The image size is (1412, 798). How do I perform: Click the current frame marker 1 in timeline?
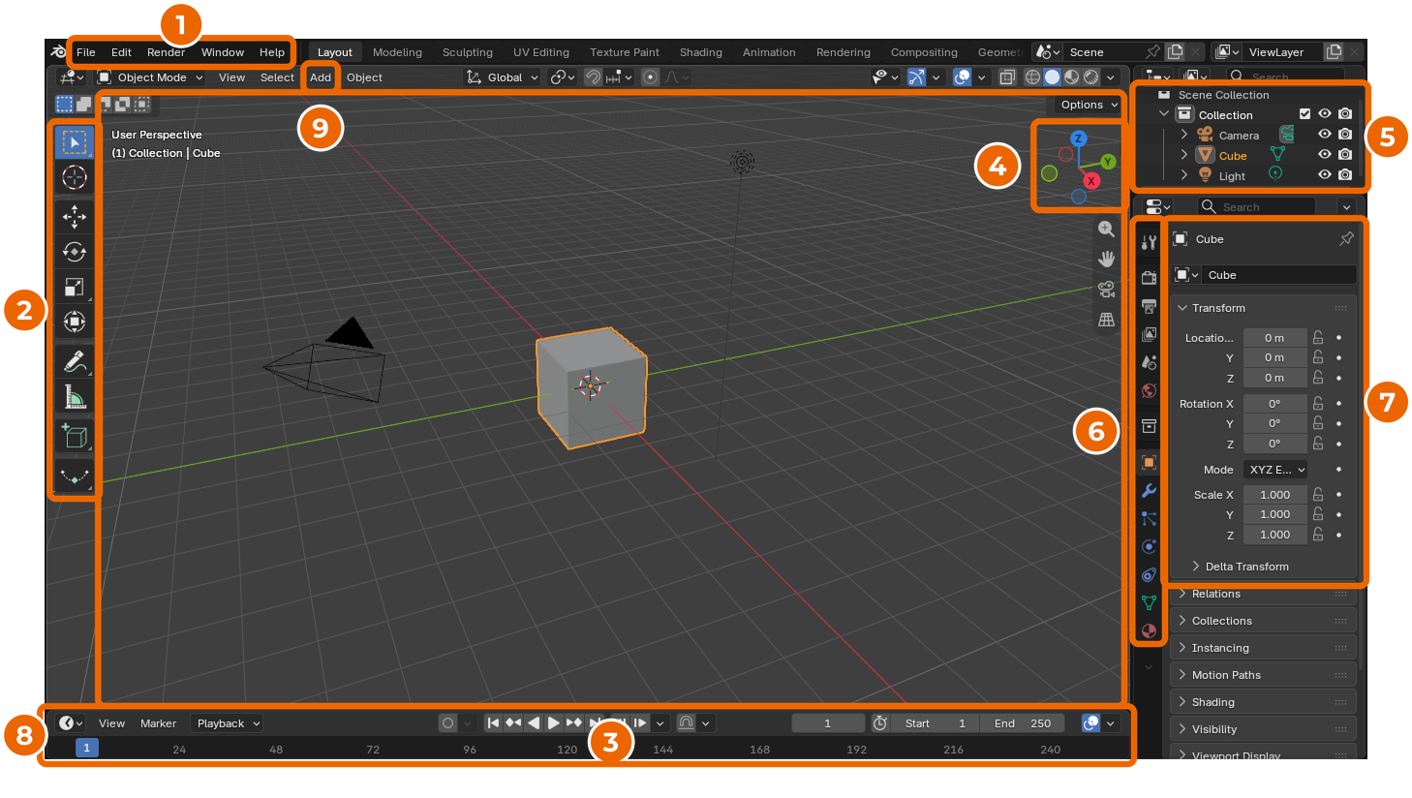86,748
